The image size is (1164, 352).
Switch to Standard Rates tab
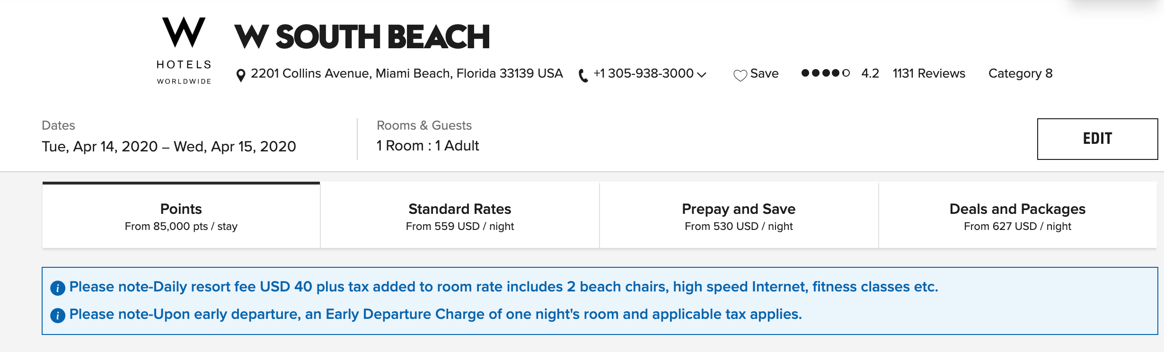[x=460, y=215]
